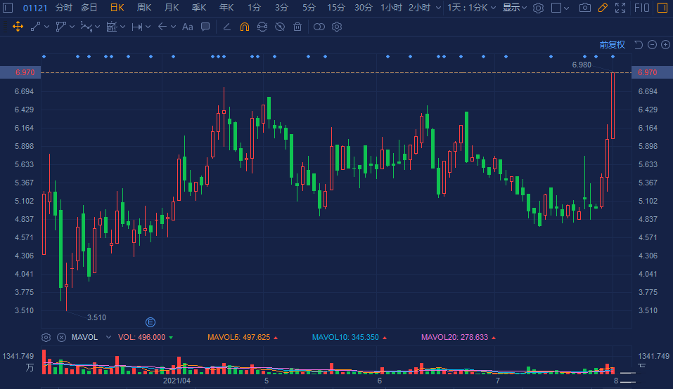Toggle the right sidebar panel icon
673x389 pixels.
(662, 8)
